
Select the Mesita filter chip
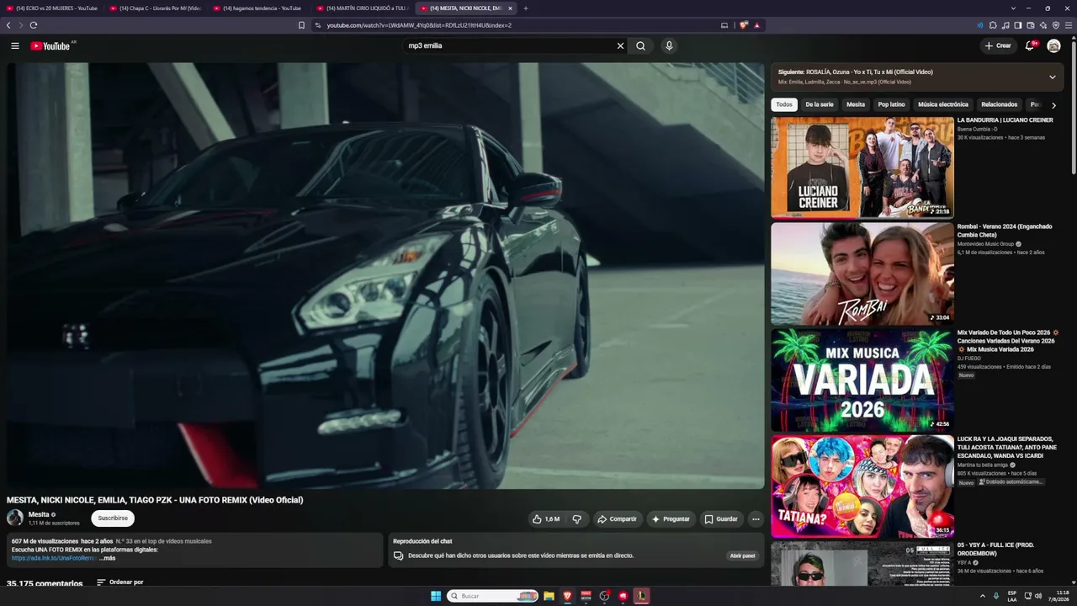tap(856, 104)
